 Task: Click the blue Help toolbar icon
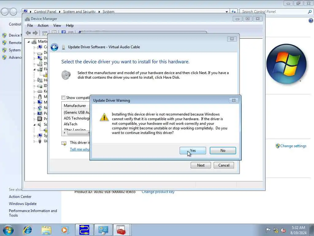coord(64,33)
